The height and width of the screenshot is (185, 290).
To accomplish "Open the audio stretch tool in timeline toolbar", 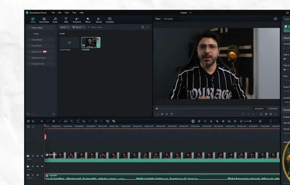I will point(65,121).
